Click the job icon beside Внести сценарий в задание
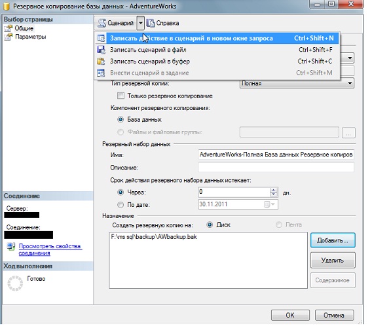The width and height of the screenshot is (372, 330). coord(101,73)
